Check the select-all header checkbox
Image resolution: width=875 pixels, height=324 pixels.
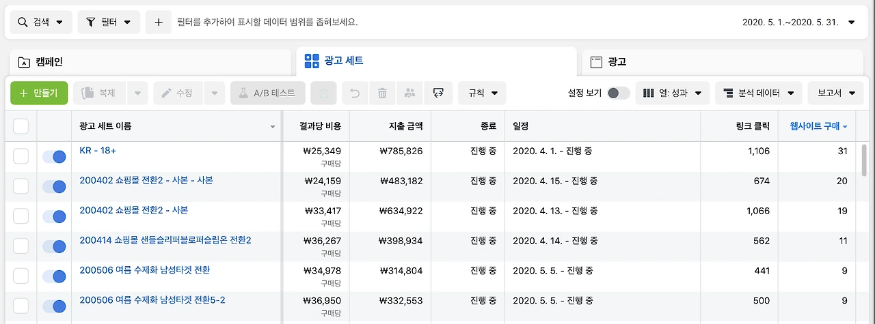(x=21, y=126)
